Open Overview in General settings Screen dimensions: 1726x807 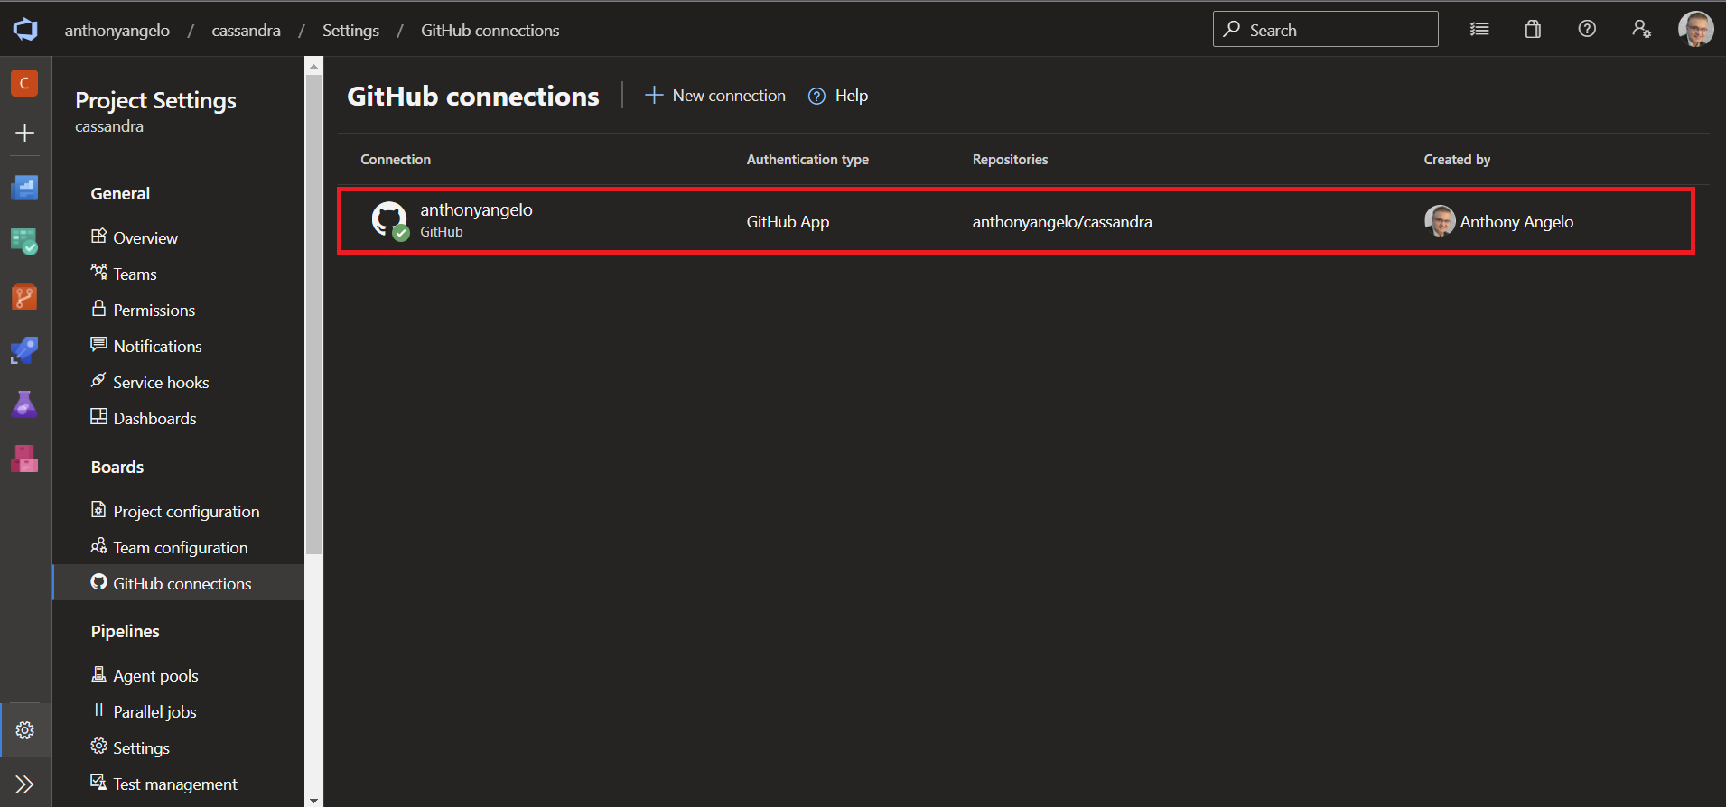click(x=135, y=237)
